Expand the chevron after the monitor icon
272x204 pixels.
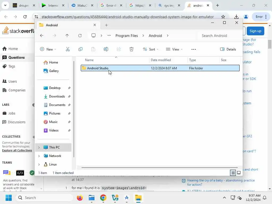pos(101,36)
